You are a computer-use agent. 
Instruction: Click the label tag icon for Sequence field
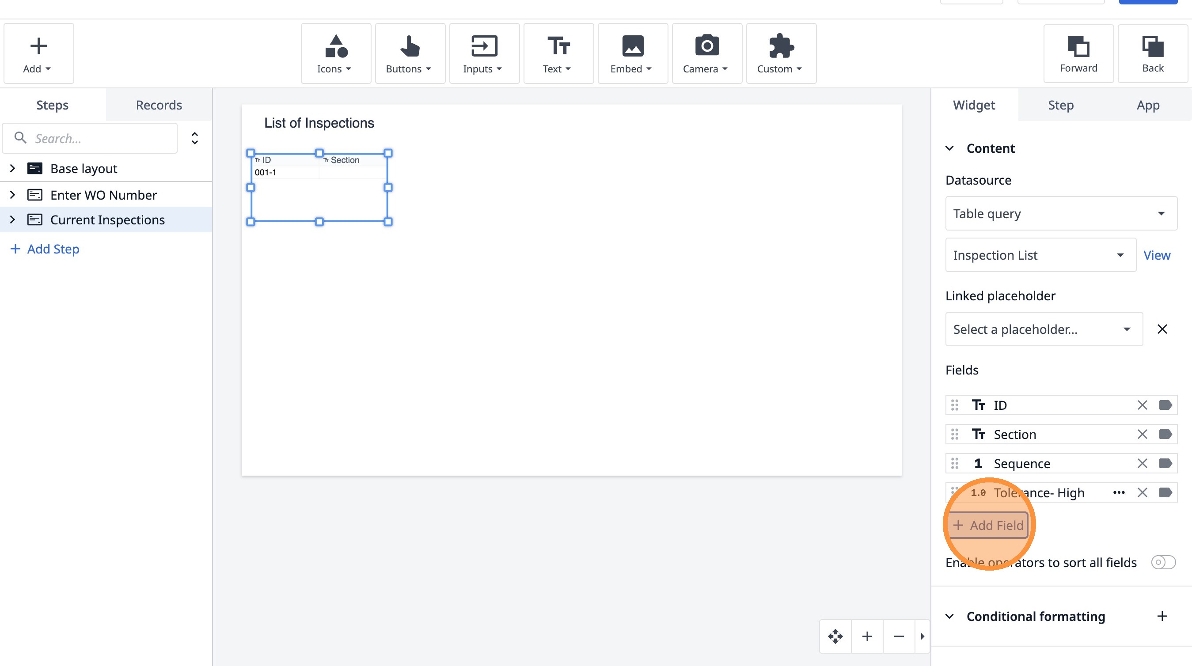tap(1165, 463)
